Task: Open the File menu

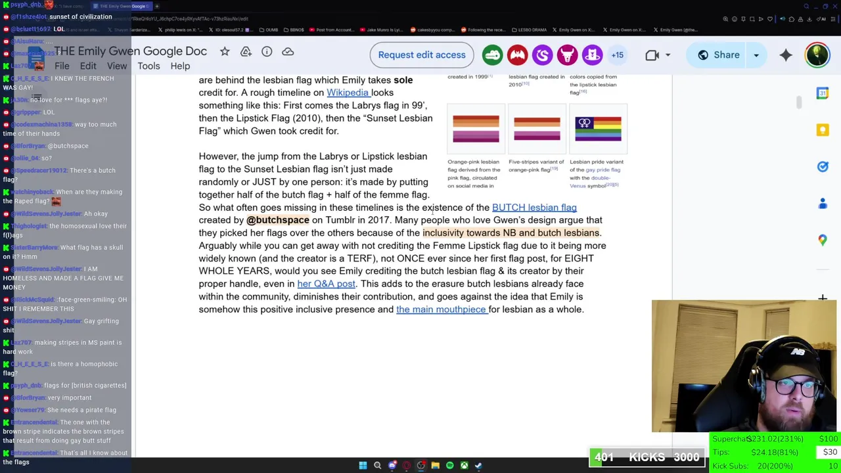Action: tap(62, 66)
